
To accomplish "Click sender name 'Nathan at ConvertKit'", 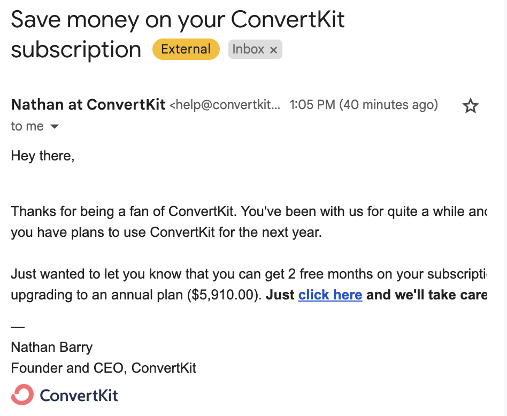I will pos(87,105).
